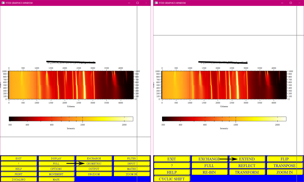Select the REFLECT button
The width and height of the screenshot is (304, 182).
click(x=247, y=166)
